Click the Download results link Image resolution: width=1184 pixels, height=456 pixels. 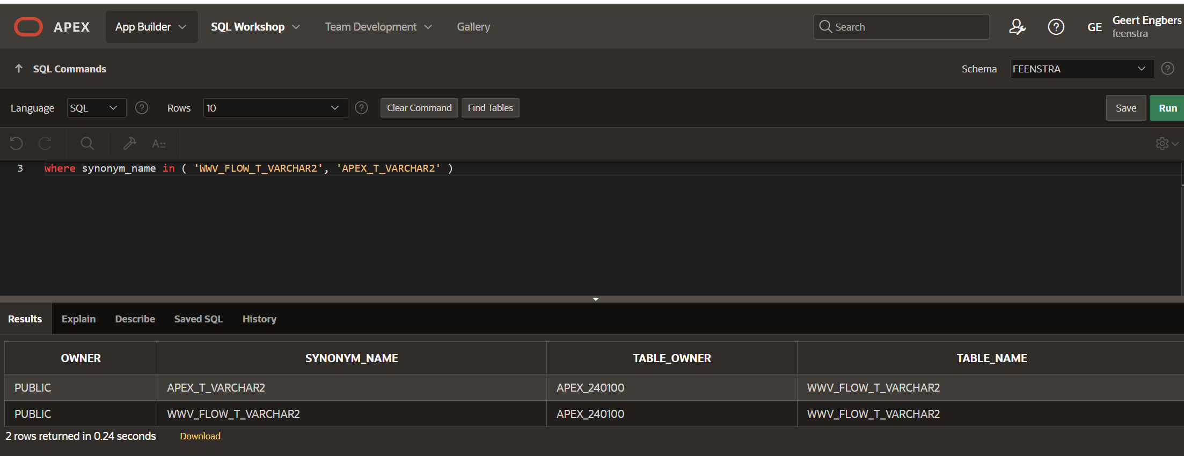coord(200,436)
